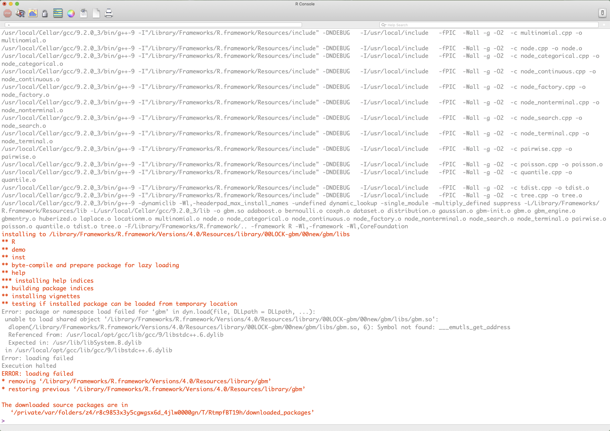Click inside the Help Search field

pyautogui.click(x=459, y=25)
